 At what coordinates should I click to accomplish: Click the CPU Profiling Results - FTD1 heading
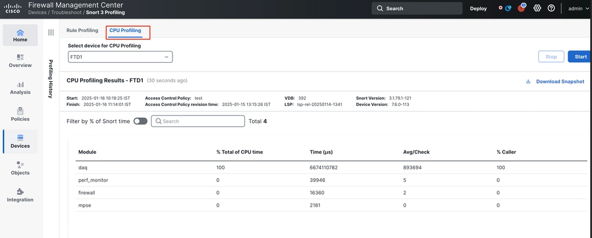pos(105,81)
